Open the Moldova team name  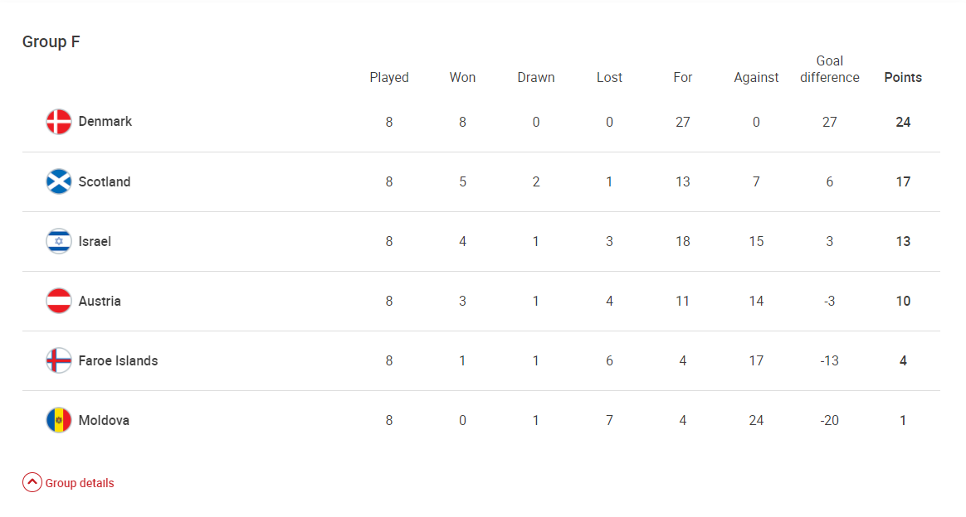pyautogui.click(x=104, y=420)
